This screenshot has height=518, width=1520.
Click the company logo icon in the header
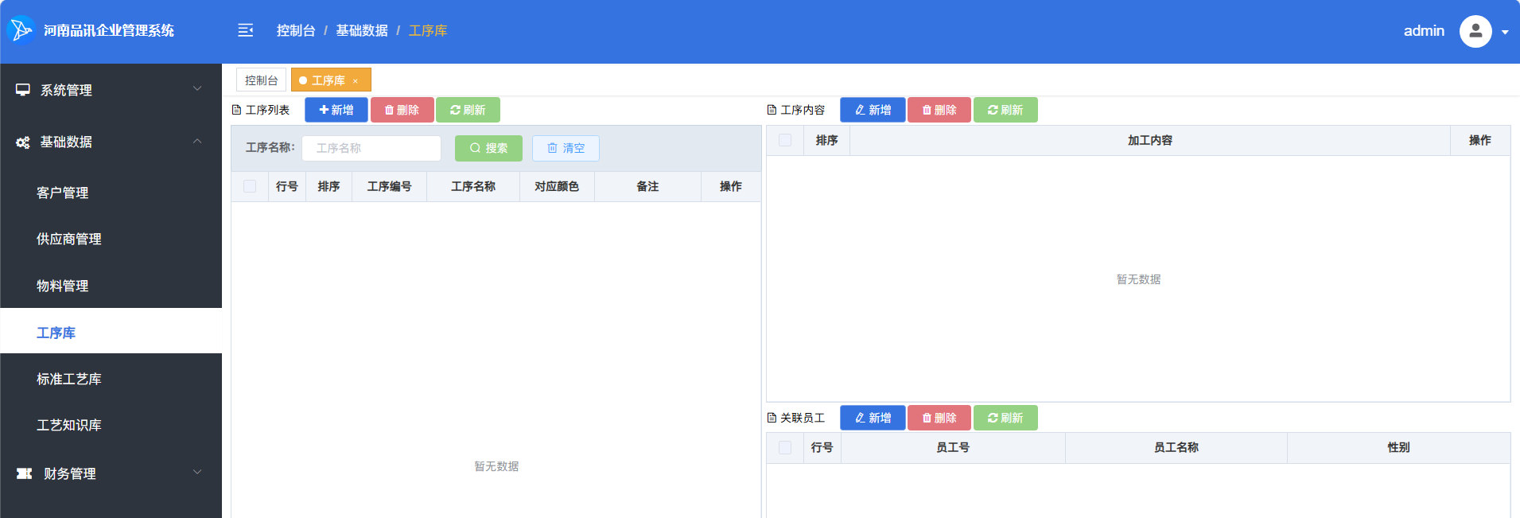coord(21,30)
